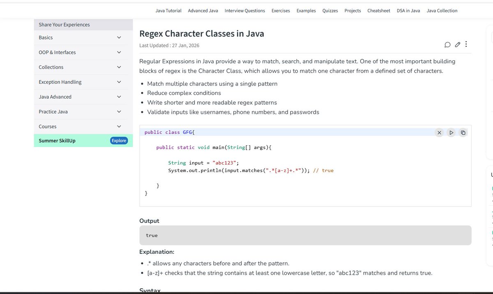Expand the Courses sidebar section
This screenshot has height=294, width=493.
pyautogui.click(x=119, y=126)
